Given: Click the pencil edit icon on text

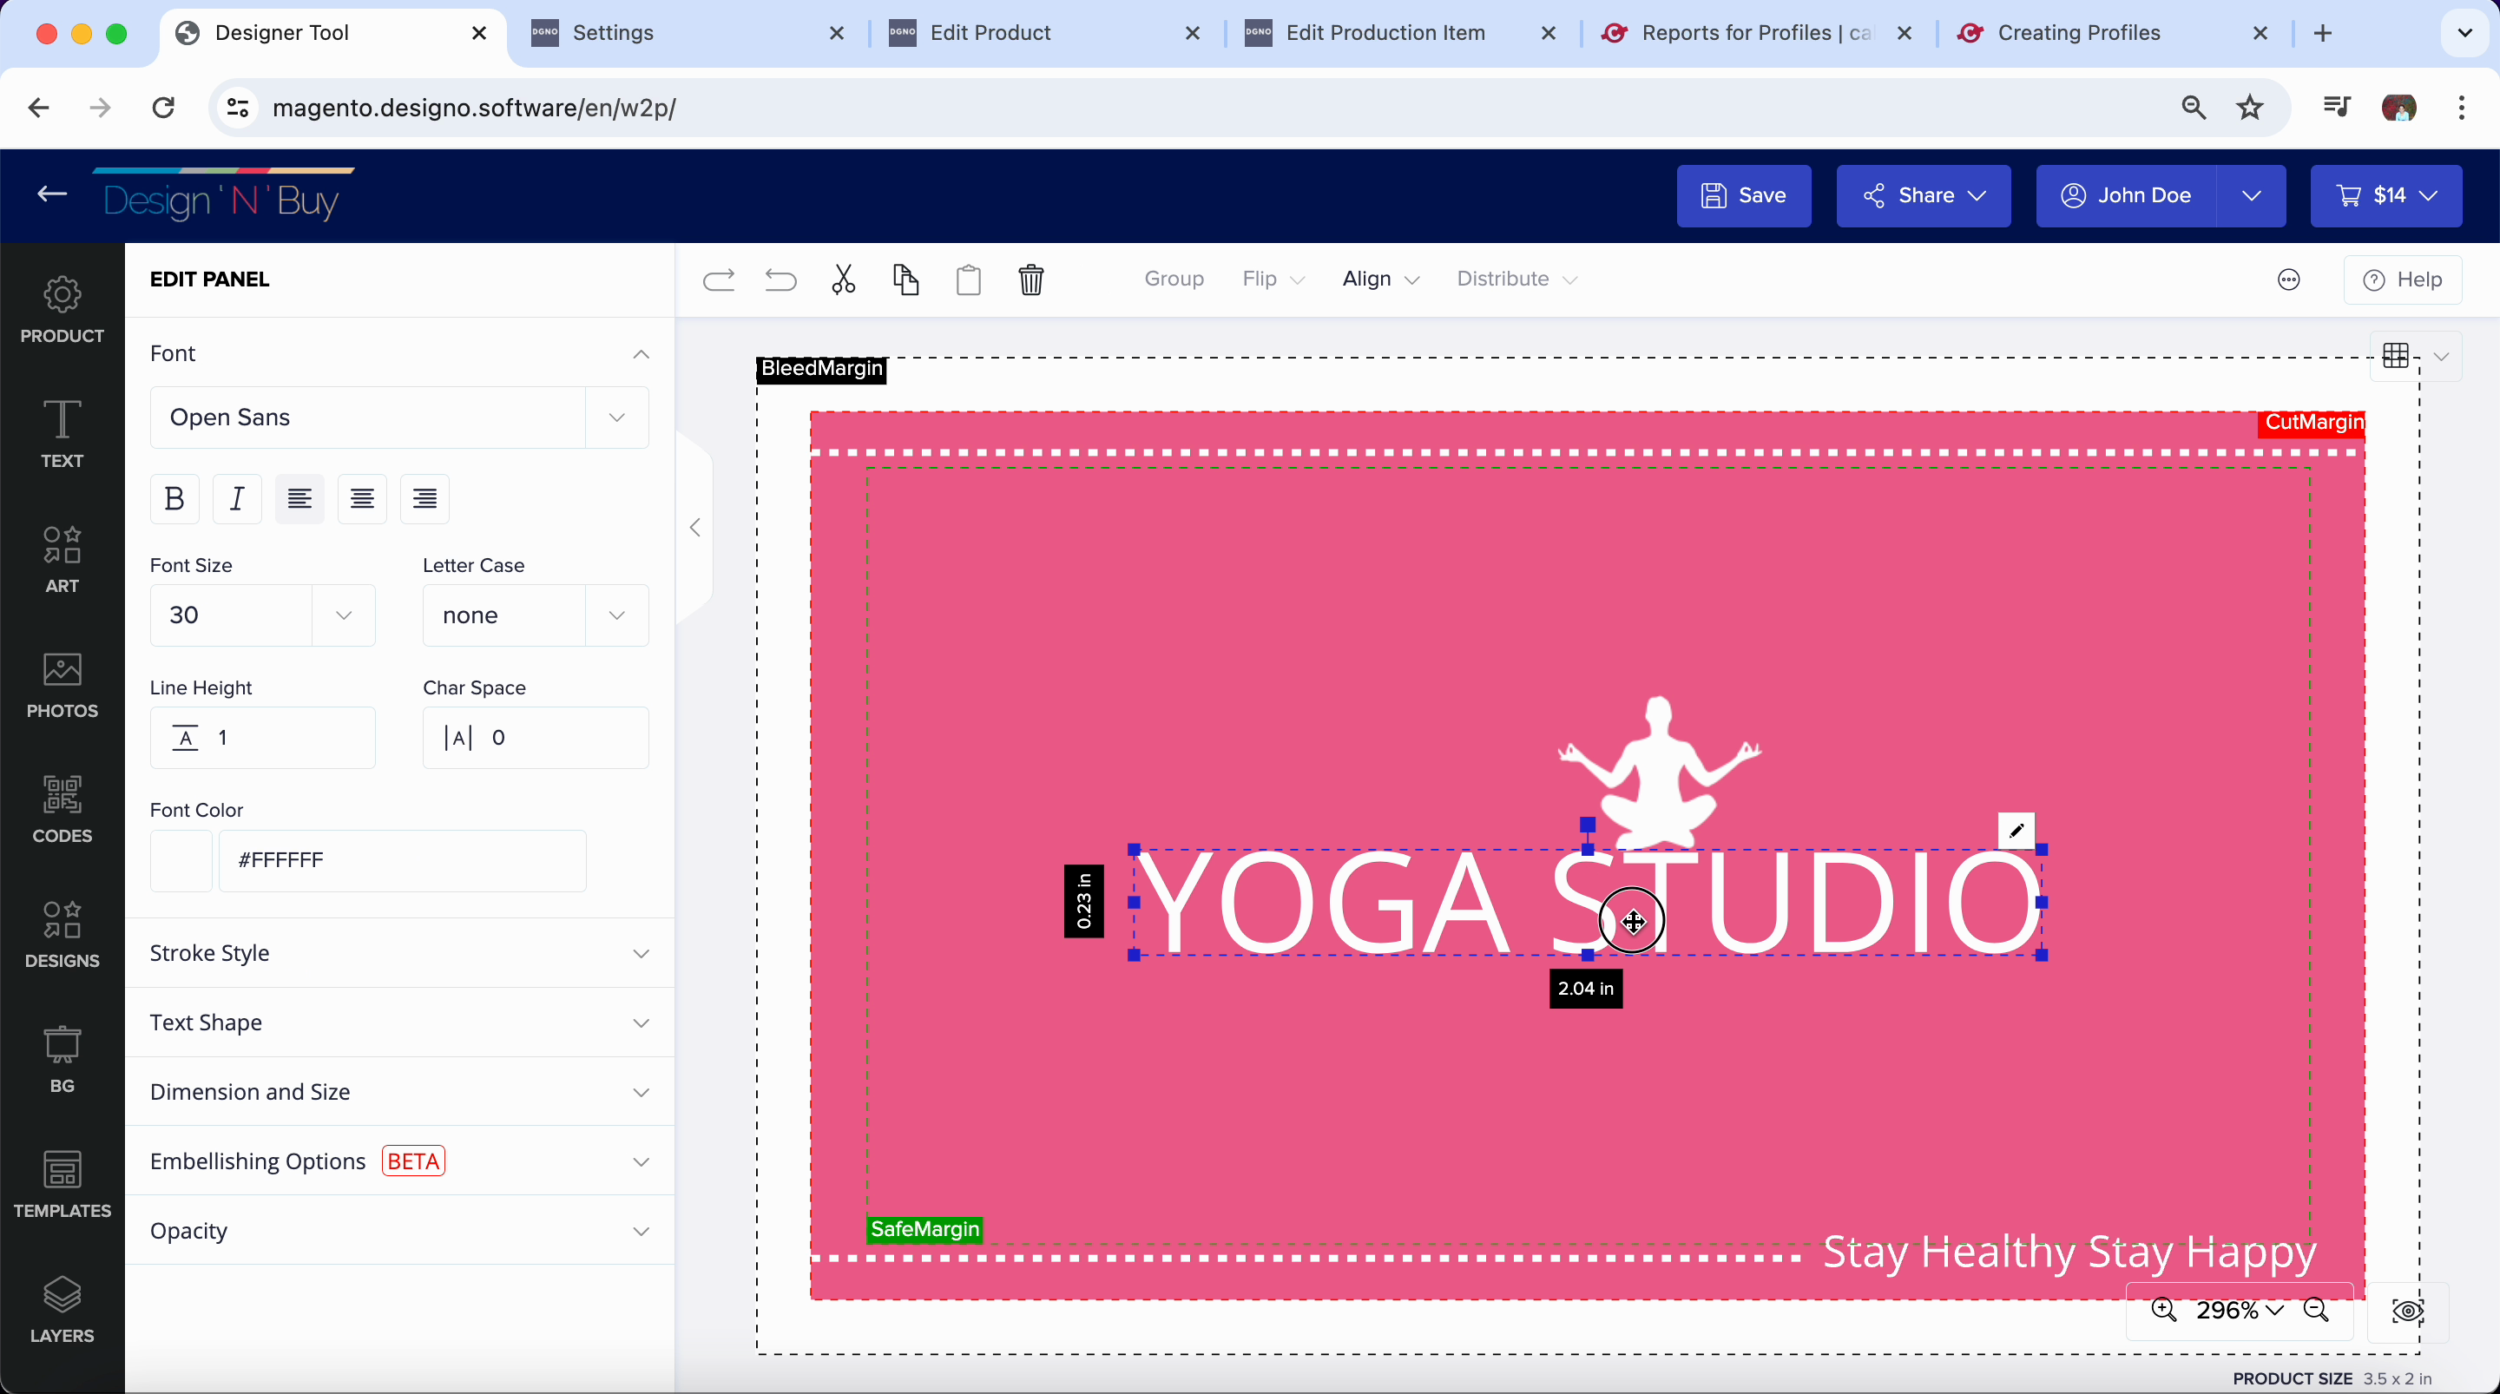Looking at the screenshot, I should (2016, 831).
